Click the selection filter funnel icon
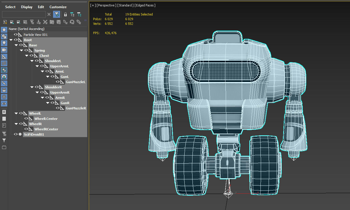Viewport: 350px width, 210px height. click(57, 14)
